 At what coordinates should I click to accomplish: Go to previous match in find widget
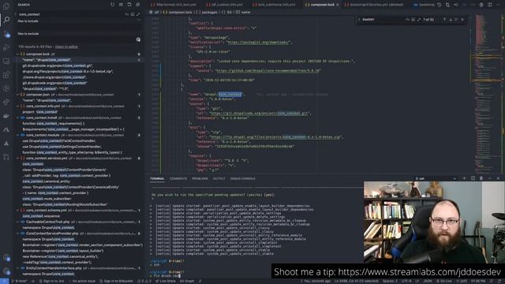[x=444, y=20]
